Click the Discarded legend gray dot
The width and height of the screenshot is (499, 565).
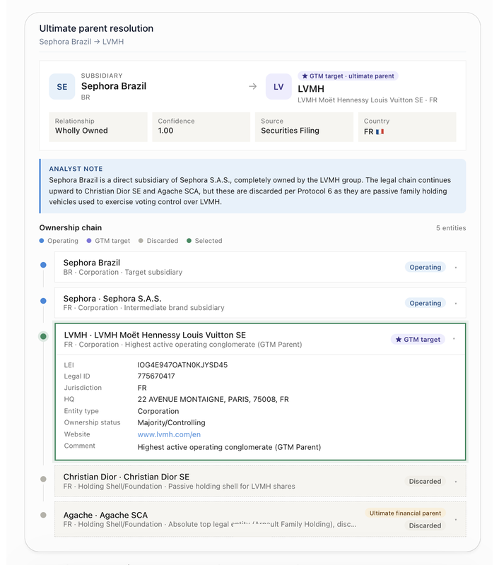pyautogui.click(x=141, y=241)
